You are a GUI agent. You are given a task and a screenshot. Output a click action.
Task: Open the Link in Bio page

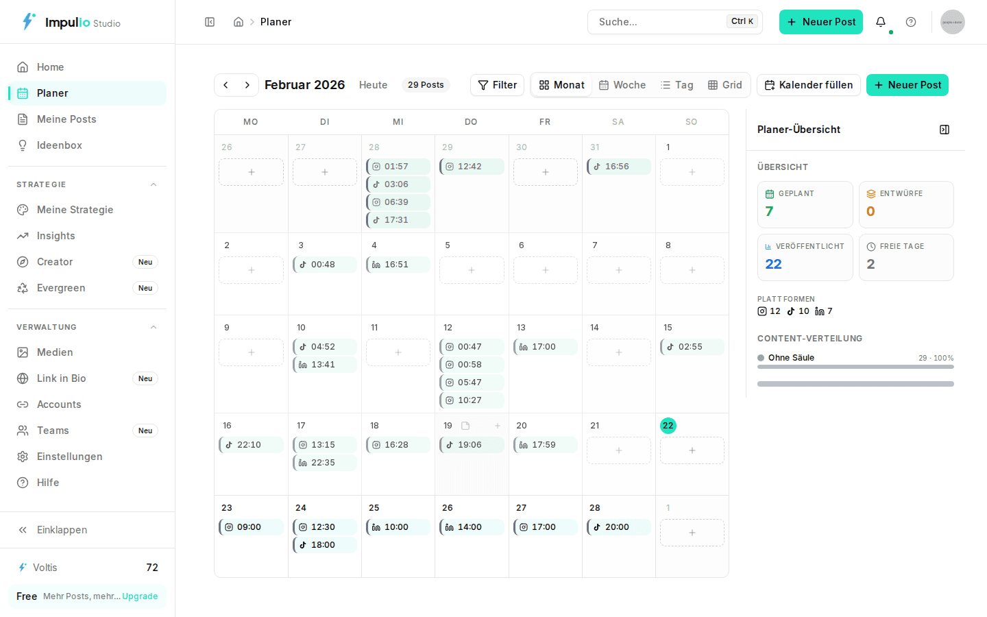click(60, 378)
